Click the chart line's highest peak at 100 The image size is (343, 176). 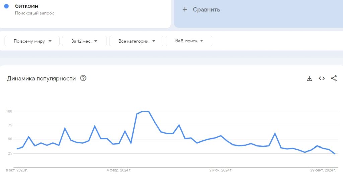(145, 111)
